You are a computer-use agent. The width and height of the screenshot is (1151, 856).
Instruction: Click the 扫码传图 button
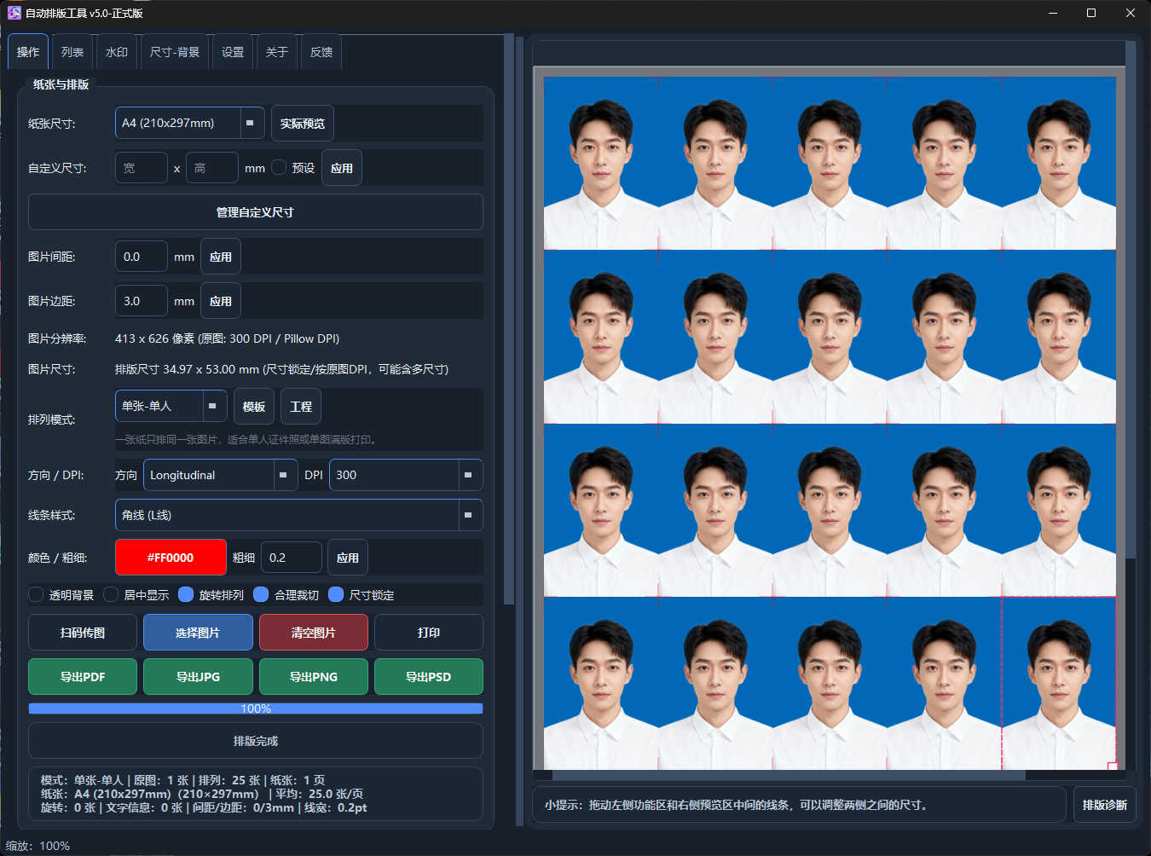click(x=83, y=633)
